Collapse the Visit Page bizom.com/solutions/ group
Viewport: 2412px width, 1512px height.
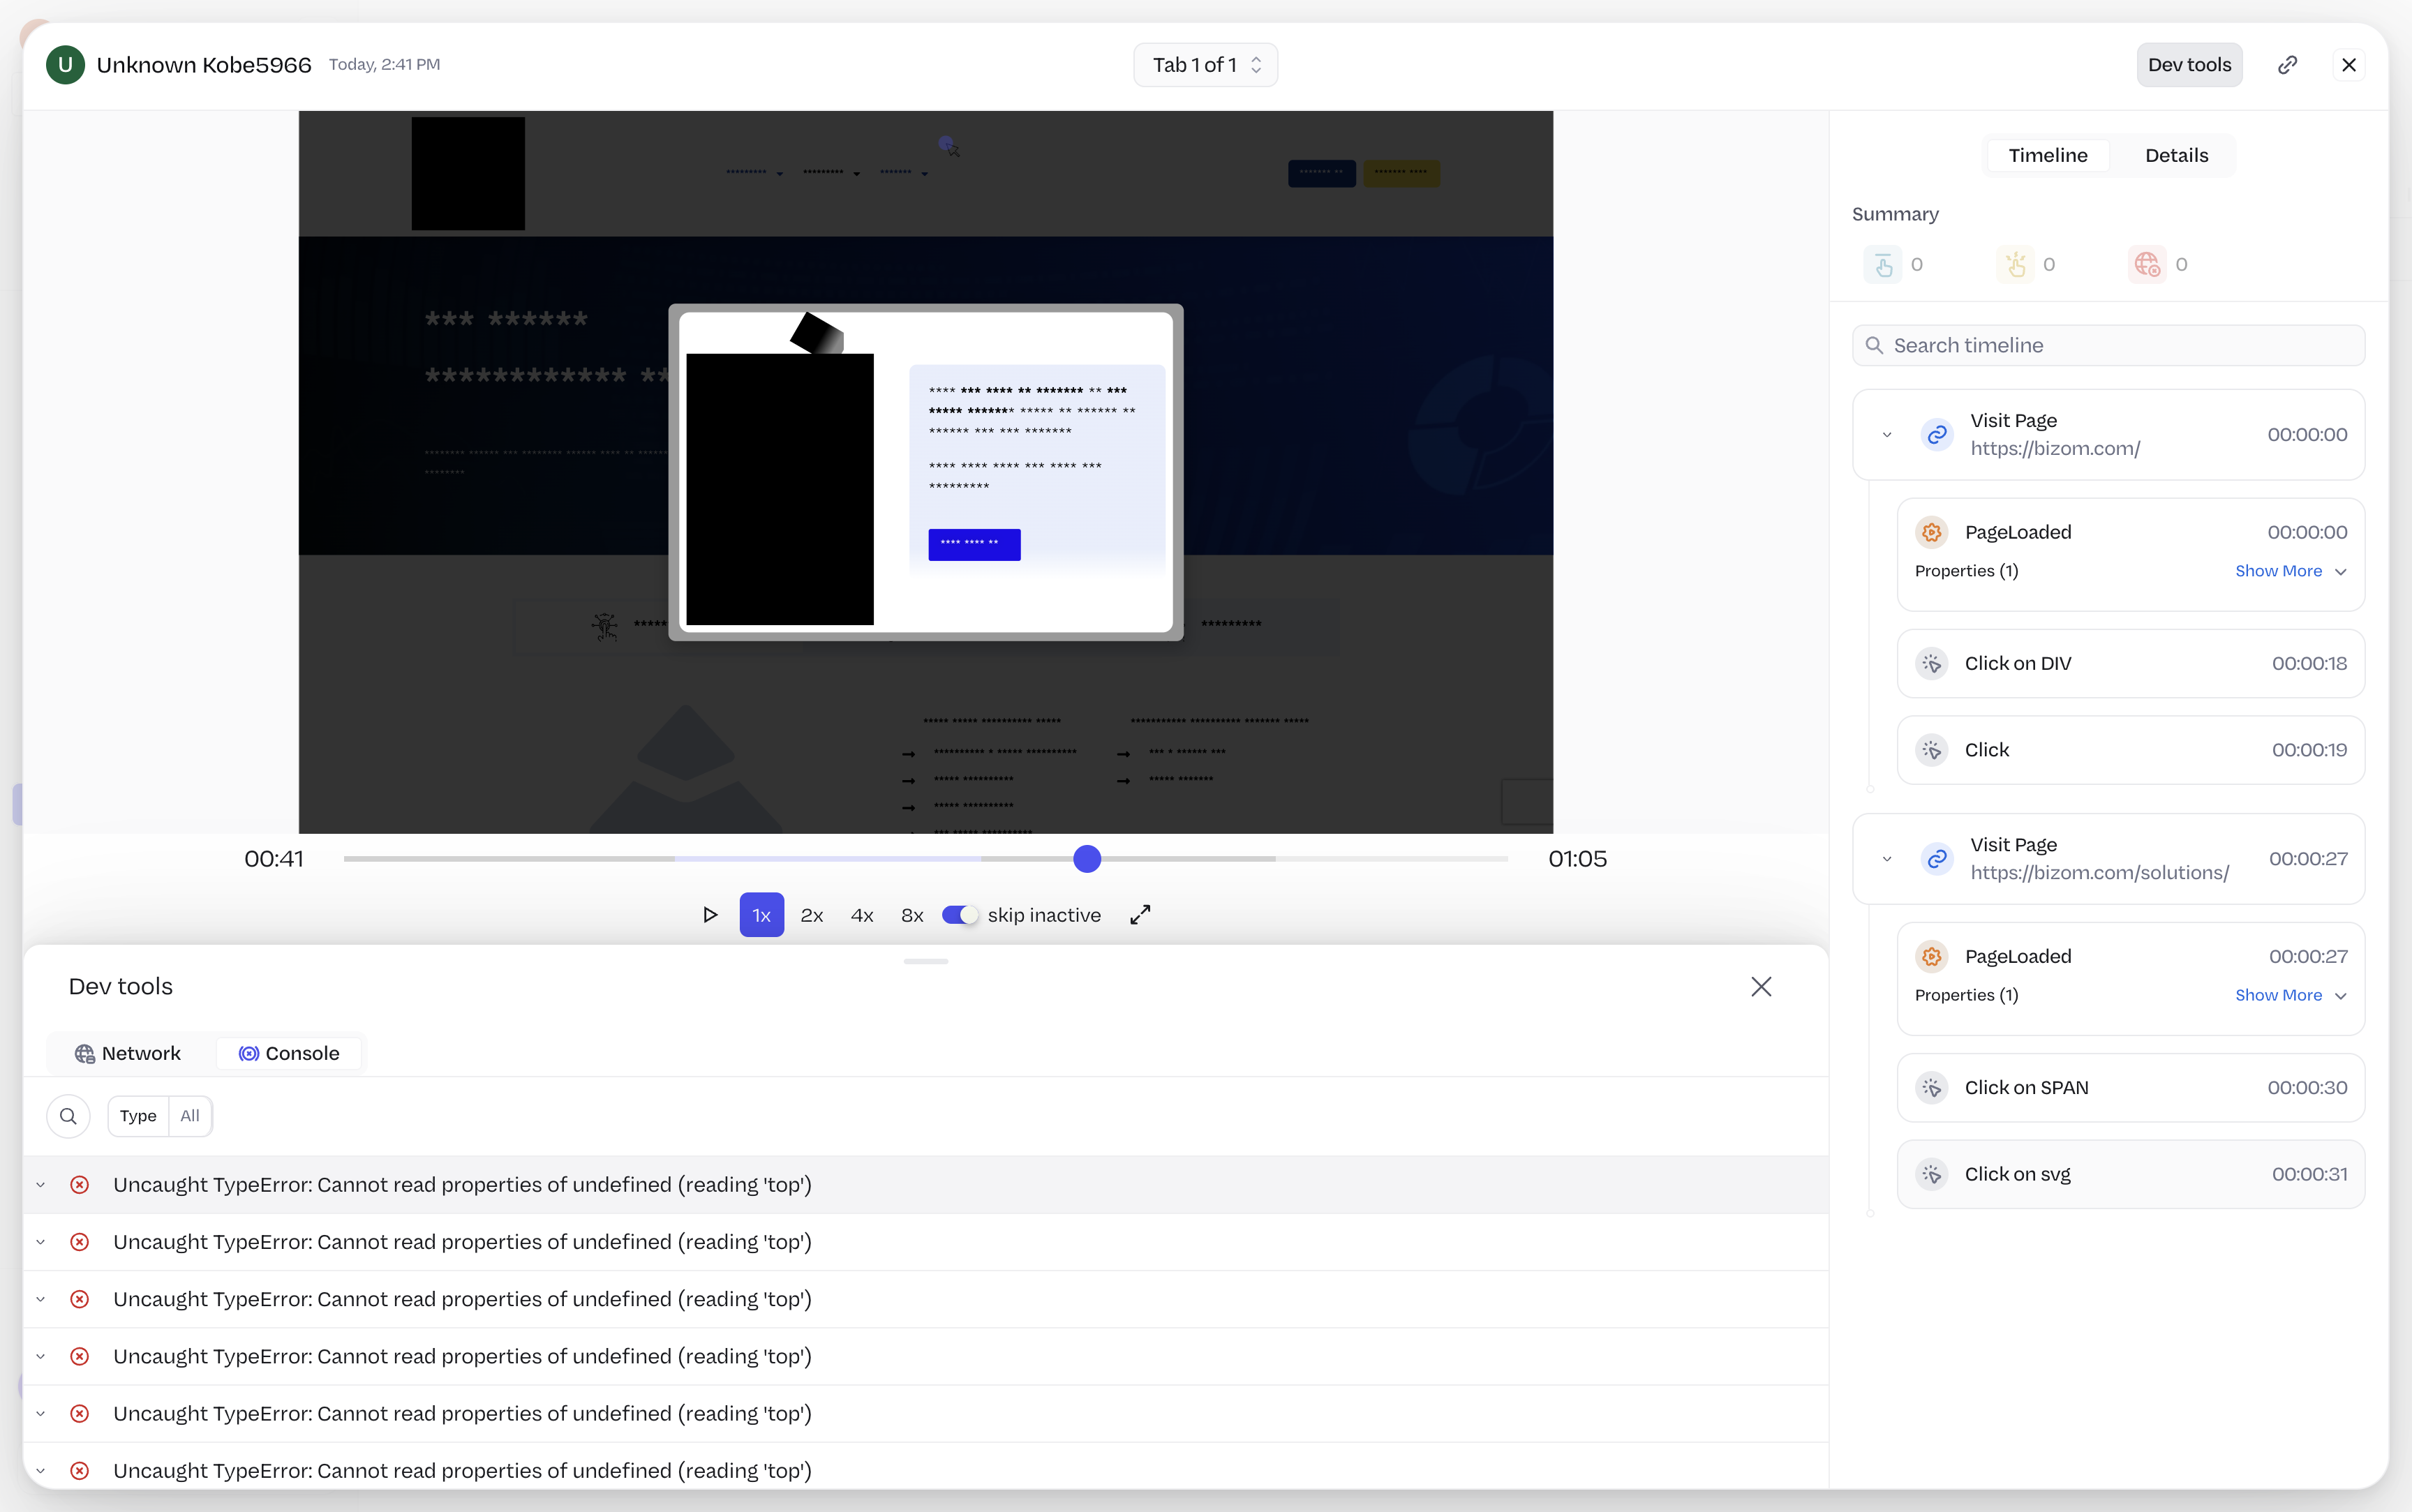[1887, 858]
